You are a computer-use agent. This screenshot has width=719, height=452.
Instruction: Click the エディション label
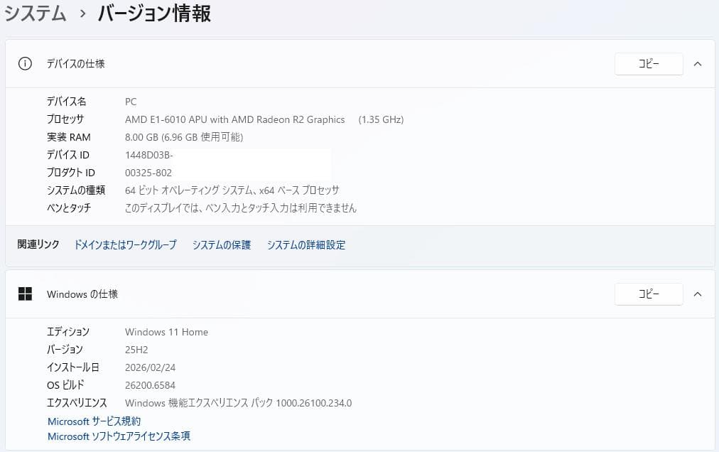(x=68, y=332)
